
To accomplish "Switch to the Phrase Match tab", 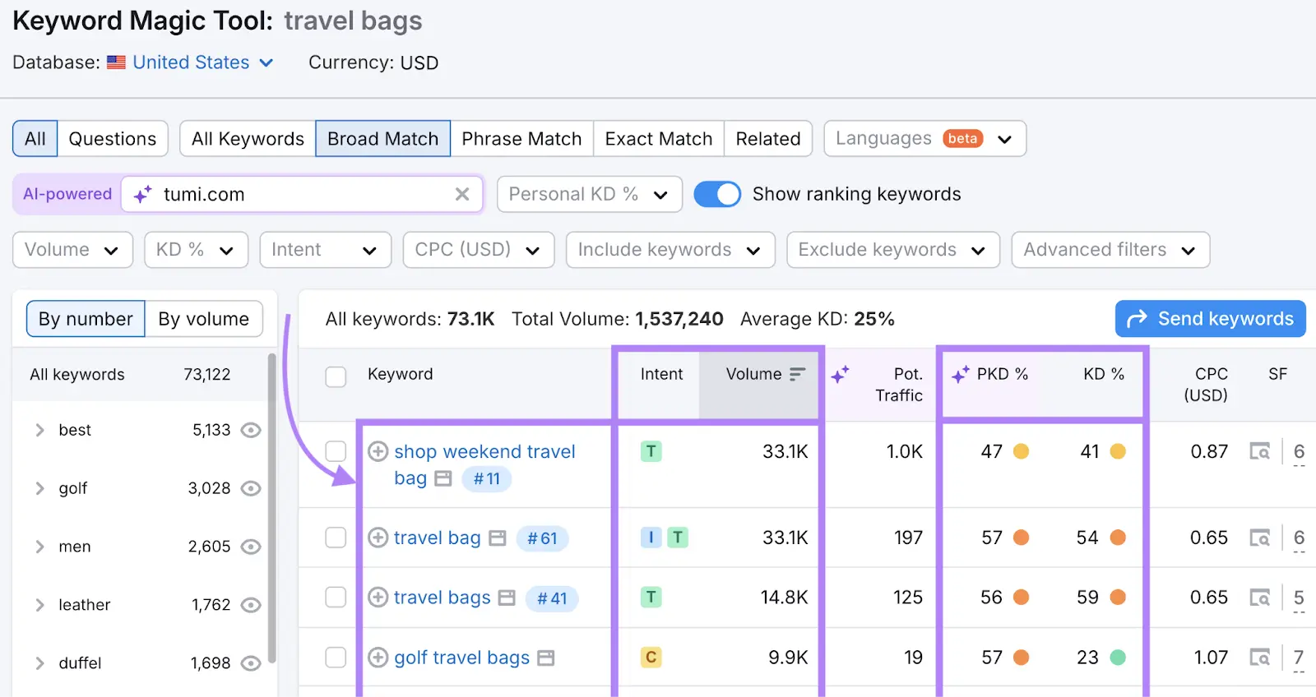I will pos(521,138).
